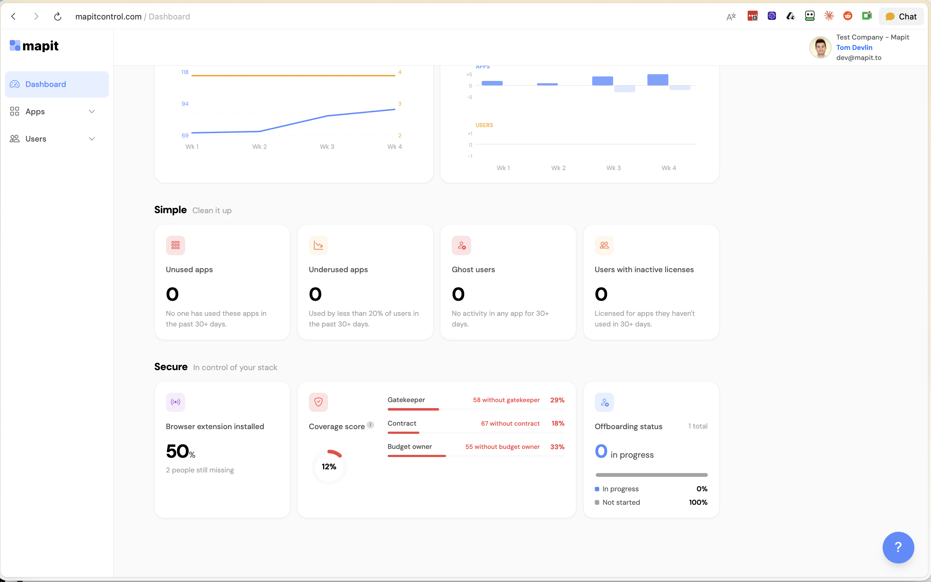This screenshot has height=582, width=931.
Task: Expand the Users sidebar chevron
Action: pos(92,139)
